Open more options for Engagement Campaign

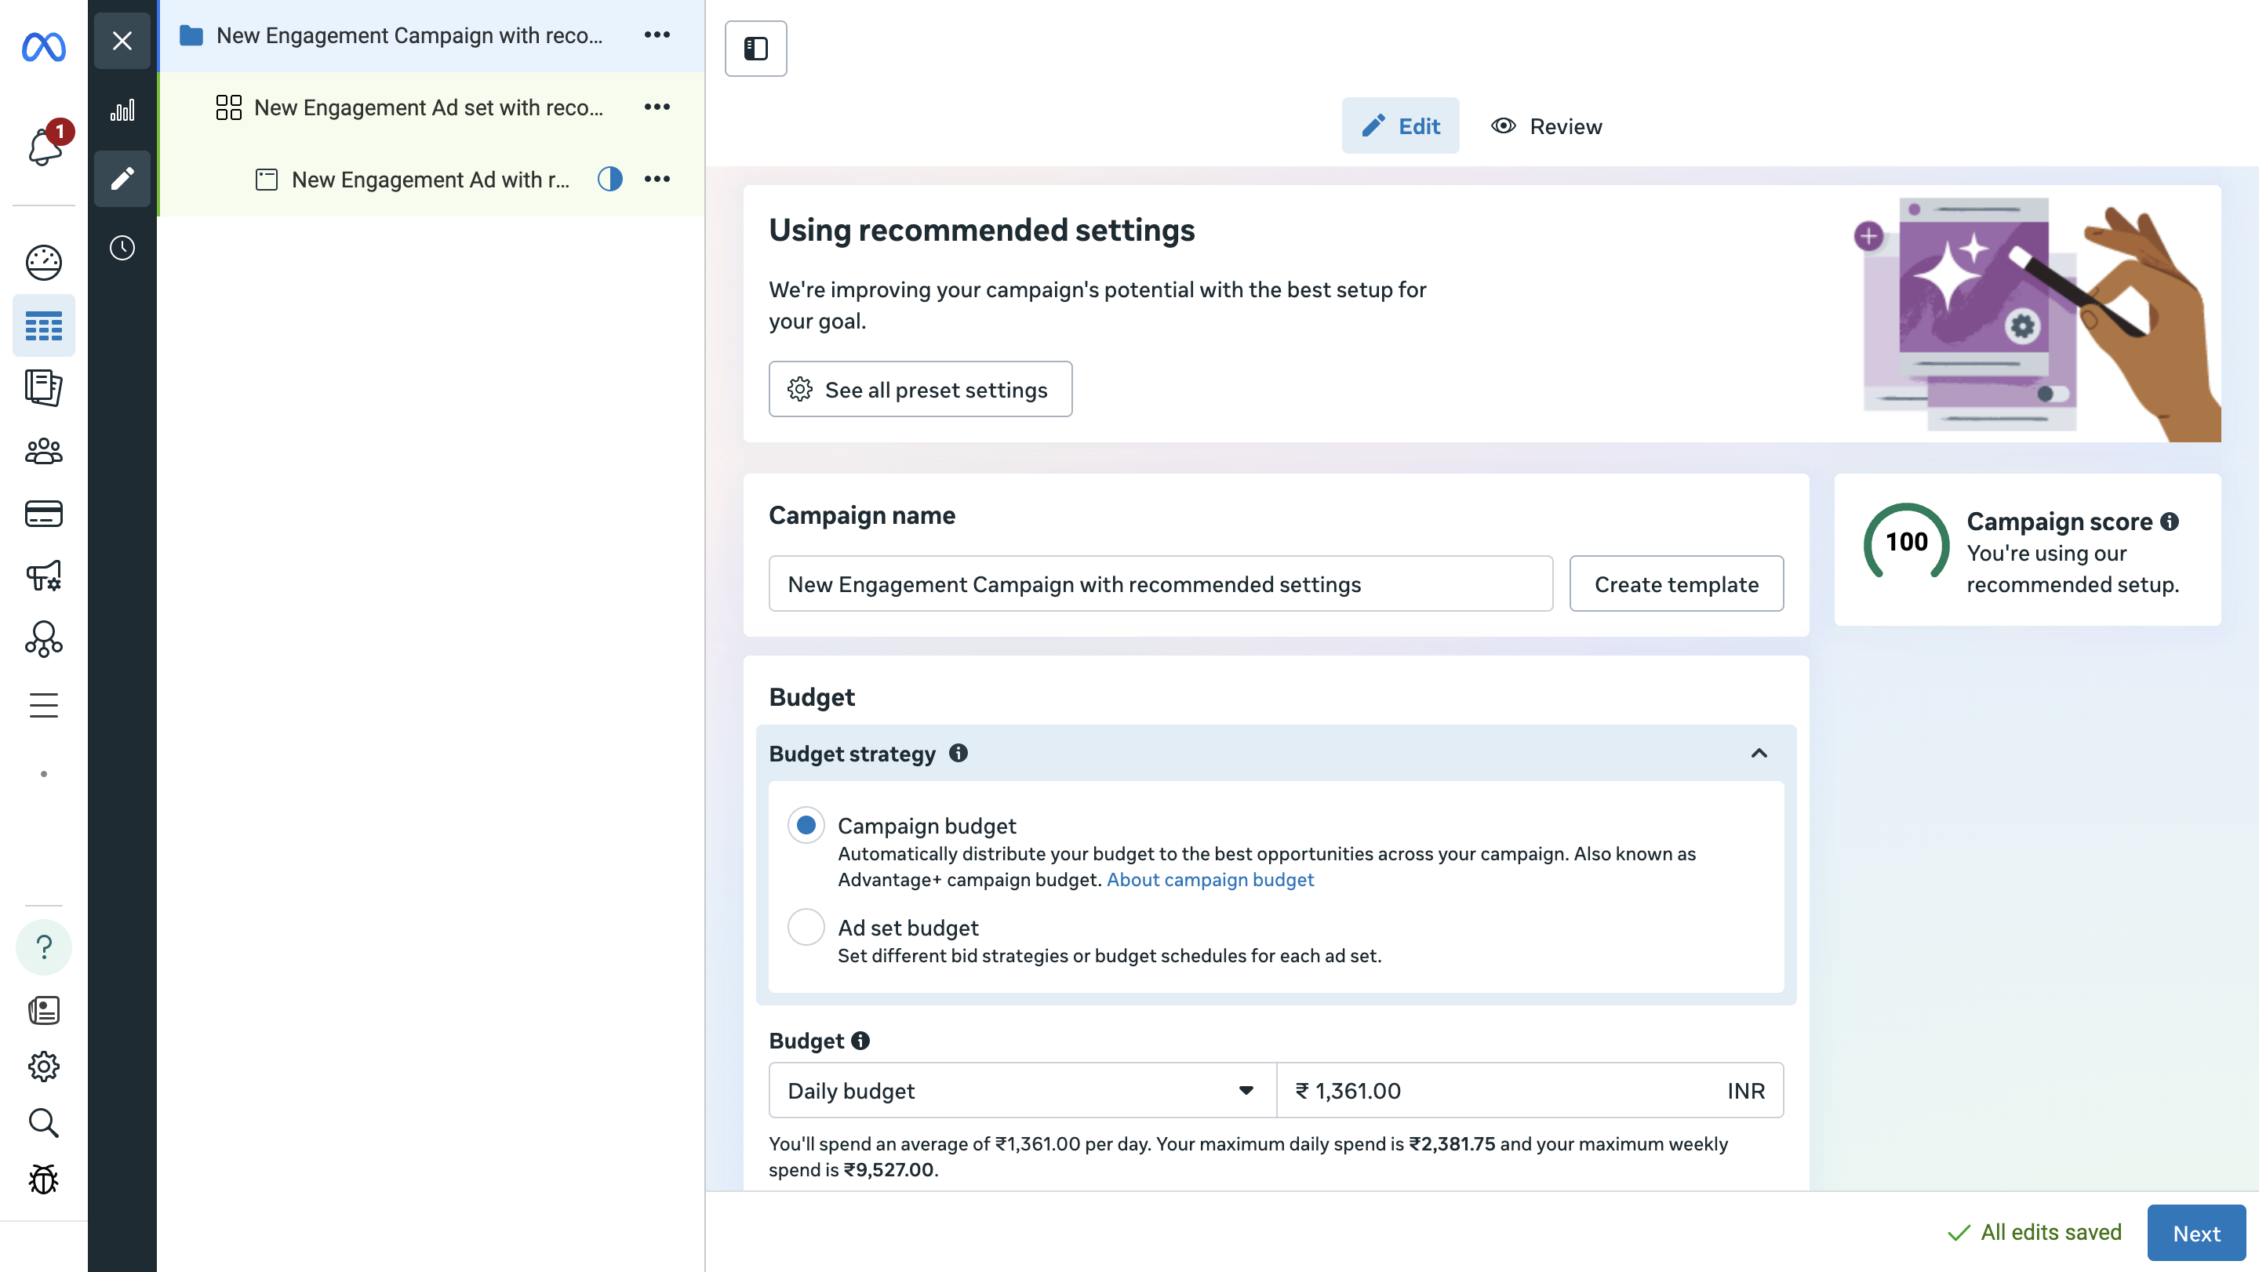click(657, 35)
